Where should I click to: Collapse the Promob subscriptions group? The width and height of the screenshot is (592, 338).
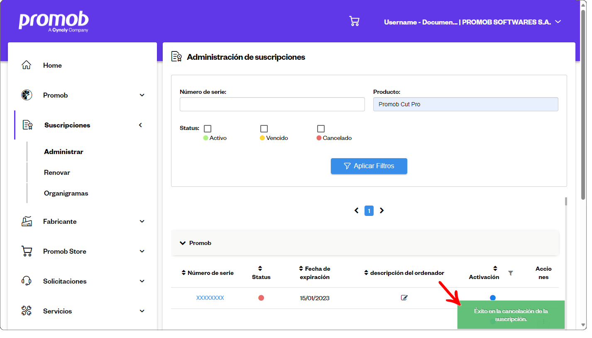click(x=183, y=243)
